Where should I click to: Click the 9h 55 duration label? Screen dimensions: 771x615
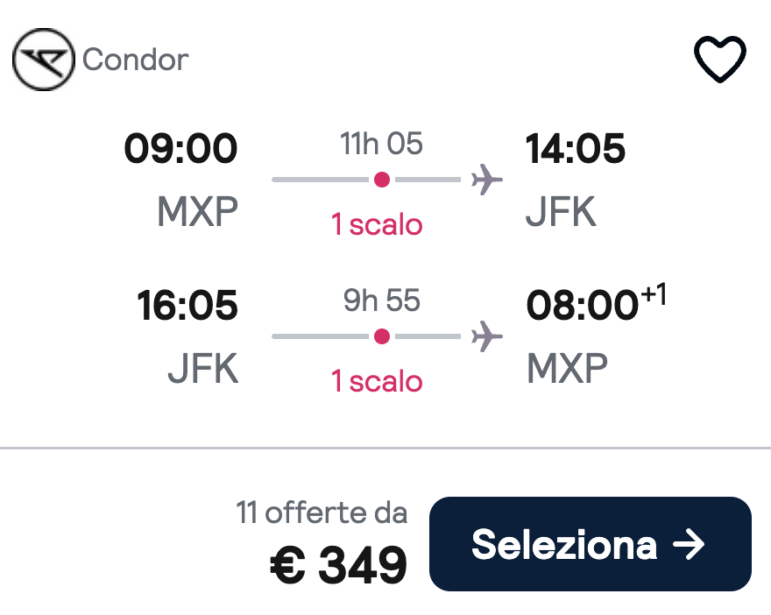pos(382,300)
